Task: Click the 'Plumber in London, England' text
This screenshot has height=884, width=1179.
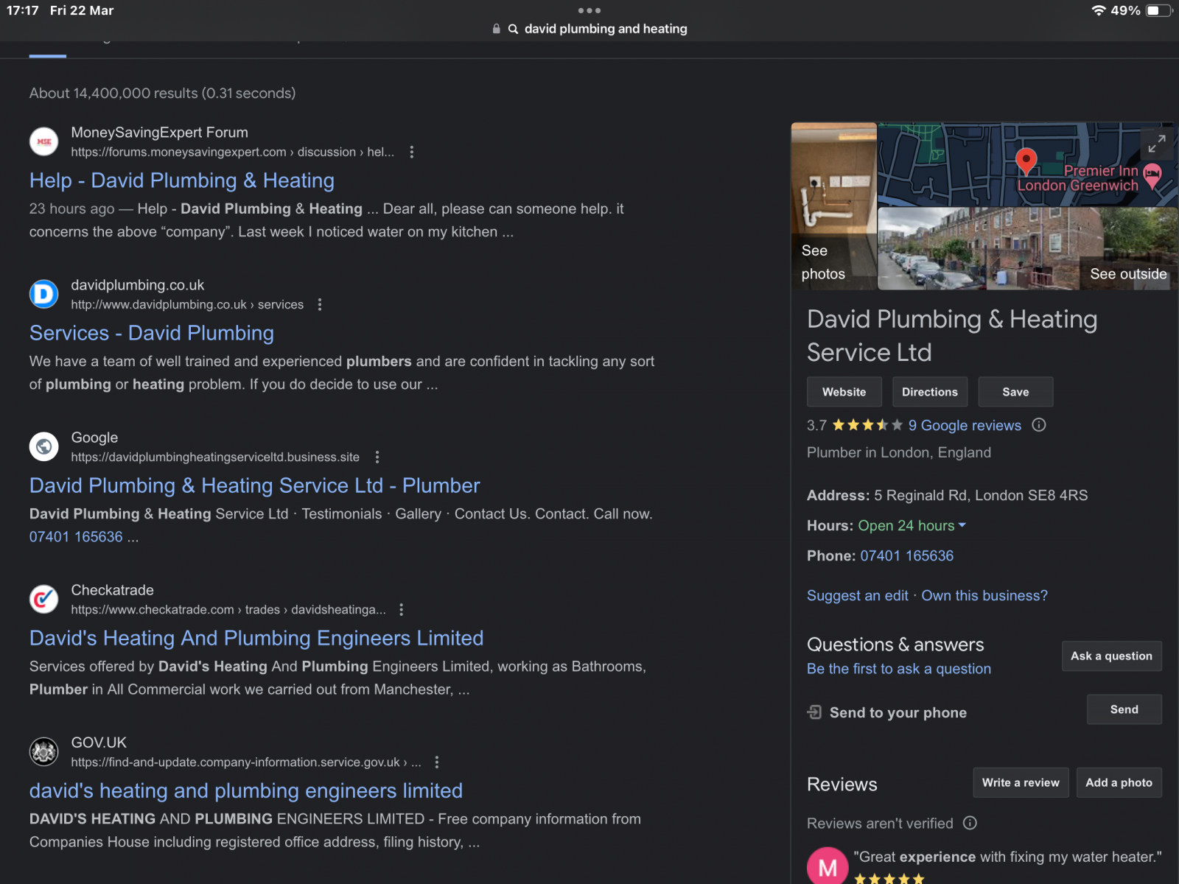Action: pos(899,452)
